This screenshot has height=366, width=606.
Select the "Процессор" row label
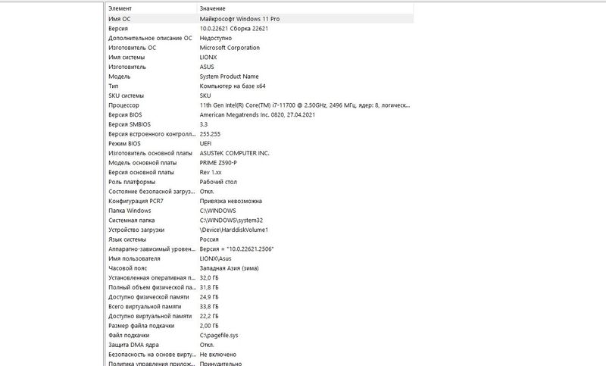(123, 105)
